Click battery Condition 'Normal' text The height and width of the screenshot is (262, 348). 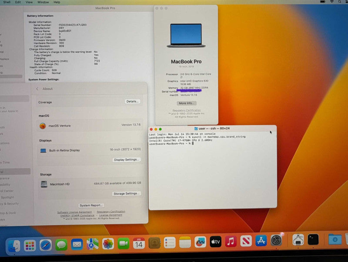click(56, 73)
